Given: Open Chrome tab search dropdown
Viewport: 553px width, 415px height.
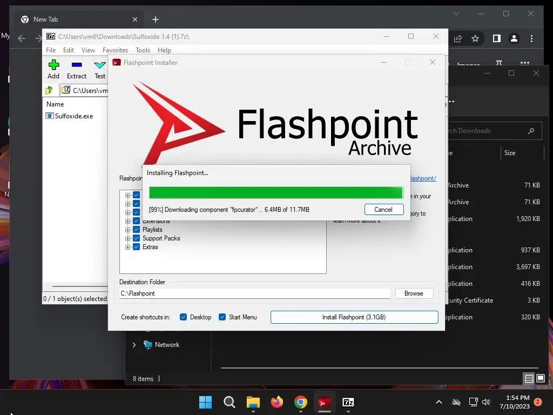Looking at the screenshot, I should tap(456, 14).
